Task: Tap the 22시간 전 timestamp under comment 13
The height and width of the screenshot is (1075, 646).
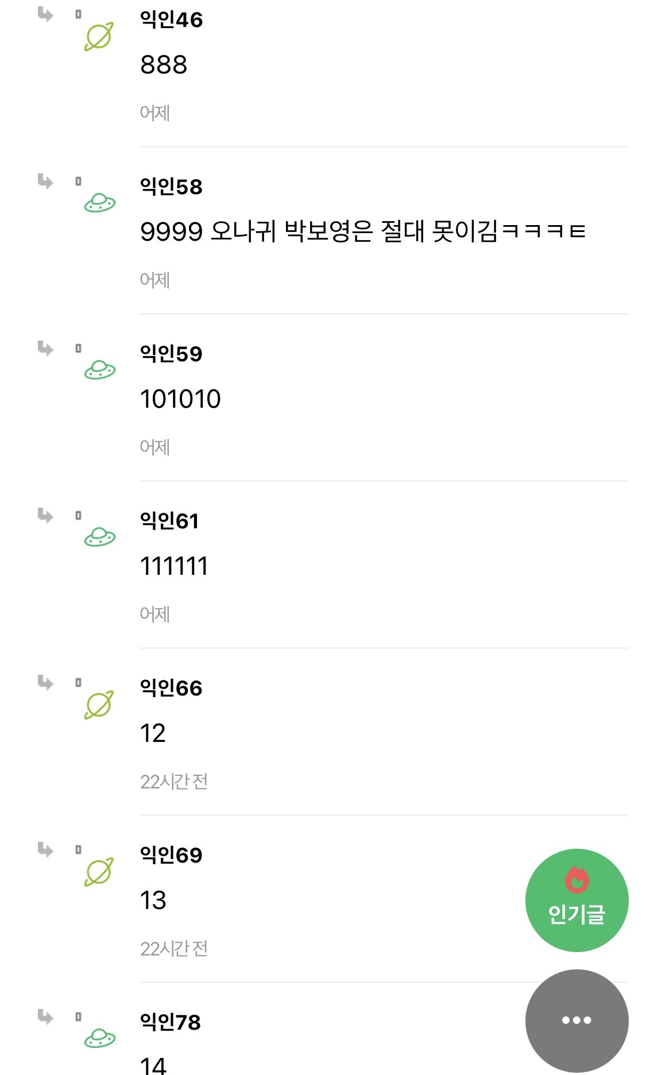Action: [174, 949]
